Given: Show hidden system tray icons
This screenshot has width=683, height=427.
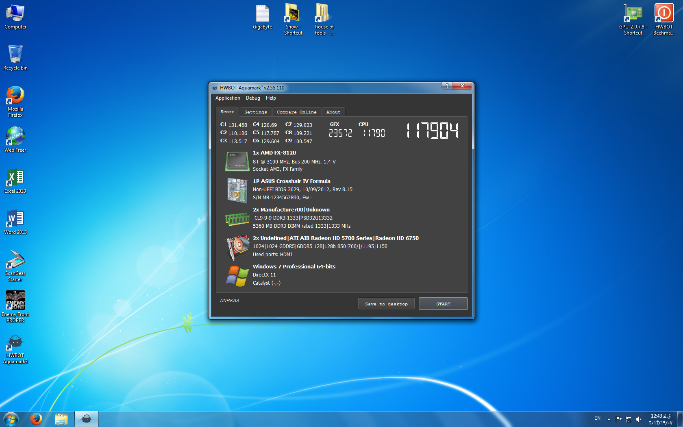Looking at the screenshot, I should (x=609, y=419).
